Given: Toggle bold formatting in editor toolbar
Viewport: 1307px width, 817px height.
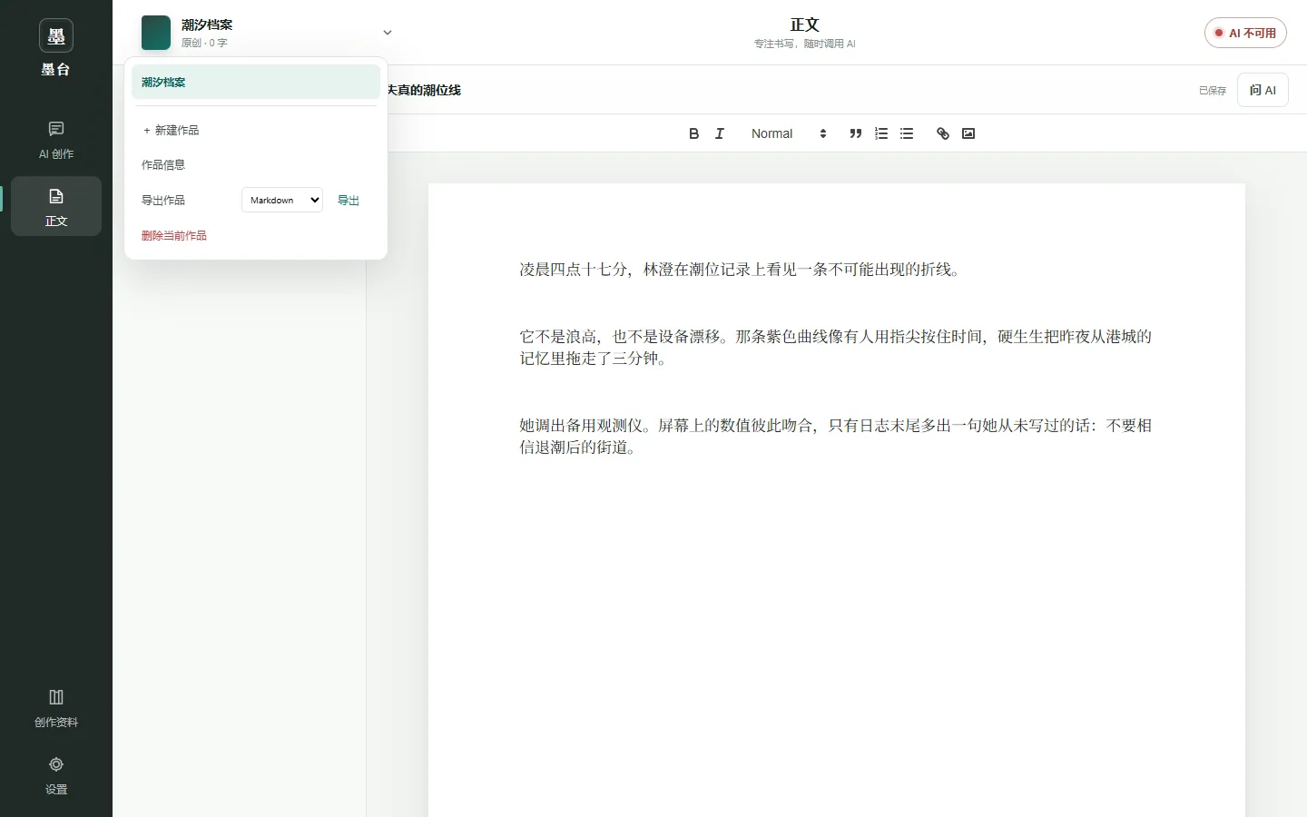Looking at the screenshot, I should (x=694, y=133).
